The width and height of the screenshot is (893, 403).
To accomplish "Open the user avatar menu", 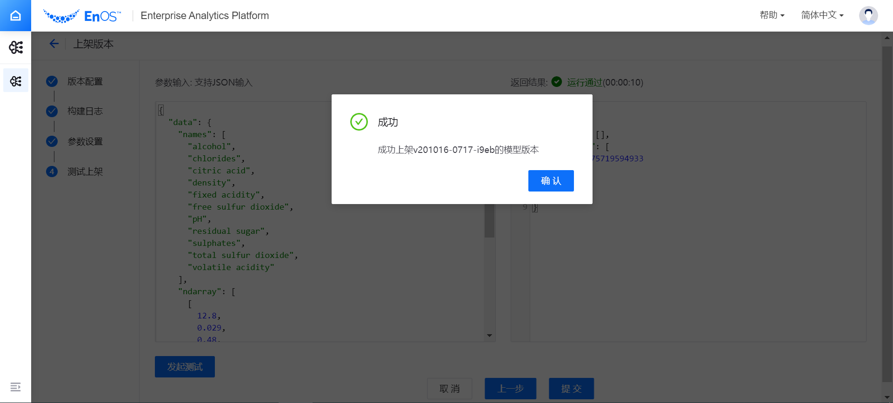I will point(868,15).
